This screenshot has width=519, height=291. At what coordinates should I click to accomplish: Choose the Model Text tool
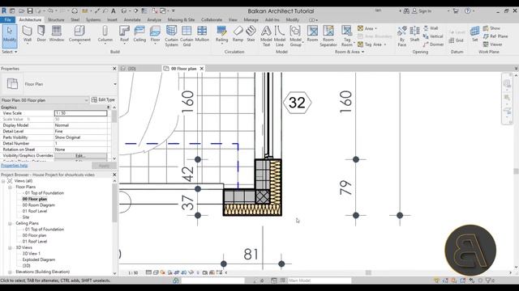(x=266, y=36)
